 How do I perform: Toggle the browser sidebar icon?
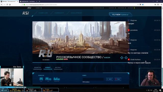coord(158,5)
